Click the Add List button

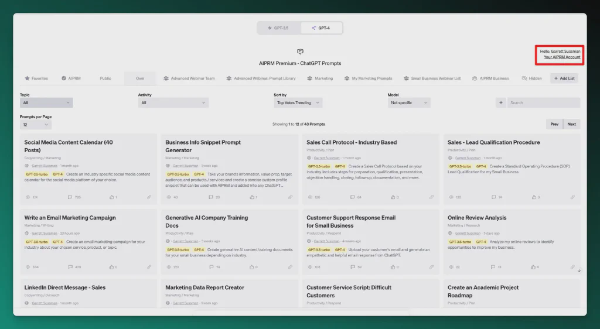(564, 78)
